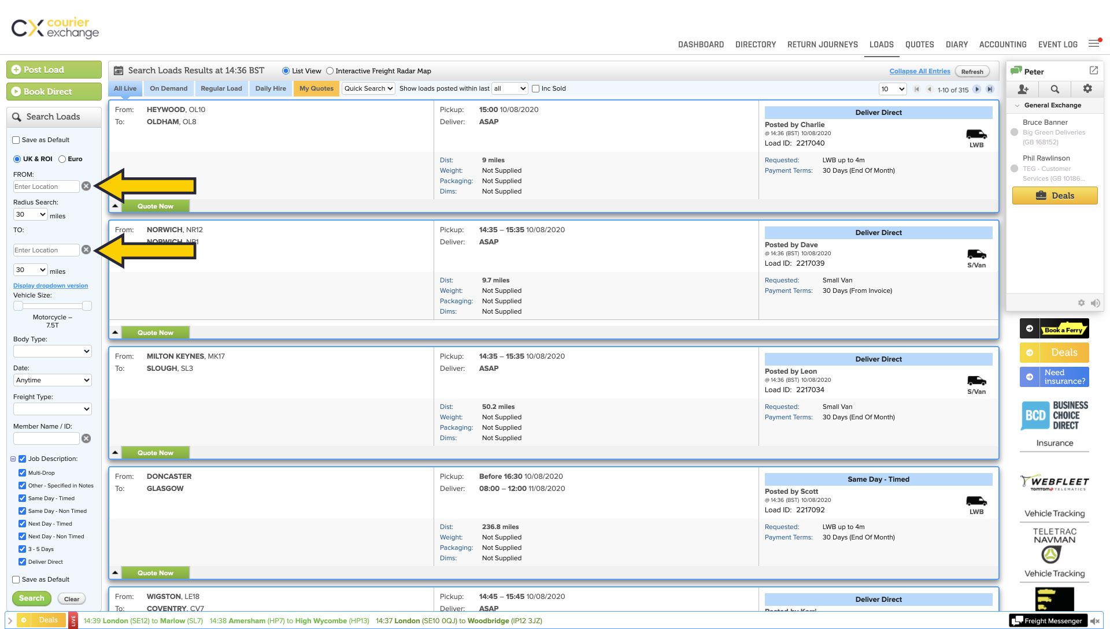Screen dimensions: 1110x629
Task: Click the messenger search magnifier icon
Action: pyautogui.click(x=1055, y=89)
